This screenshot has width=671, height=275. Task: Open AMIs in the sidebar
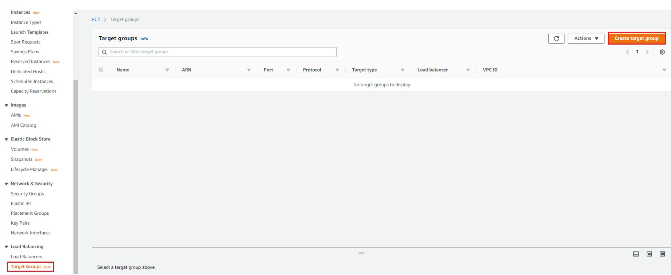pyautogui.click(x=16, y=115)
